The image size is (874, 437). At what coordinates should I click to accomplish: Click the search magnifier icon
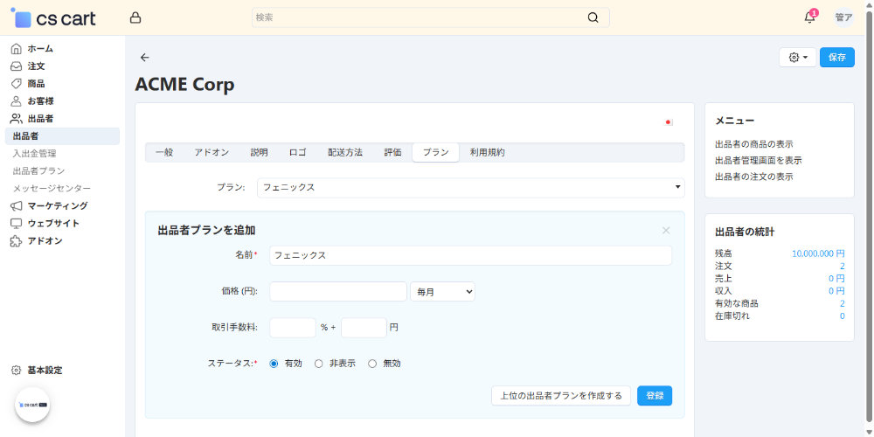pyautogui.click(x=593, y=17)
